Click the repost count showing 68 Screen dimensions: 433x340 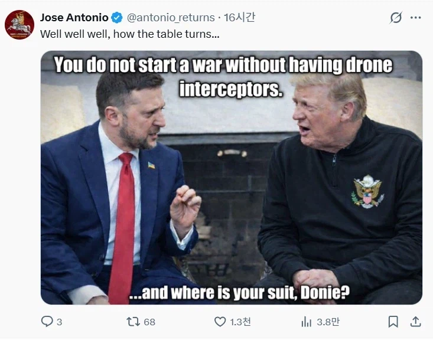149,322
